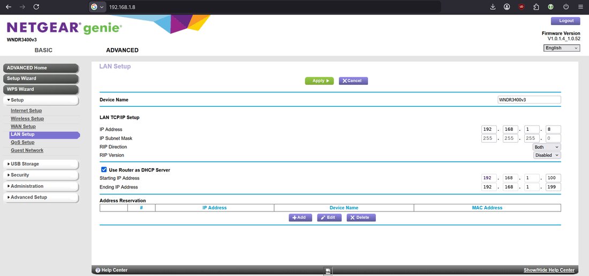This screenshot has width=589, height=276.
Task: Click the IP Address first octet field
Action: click(489, 130)
